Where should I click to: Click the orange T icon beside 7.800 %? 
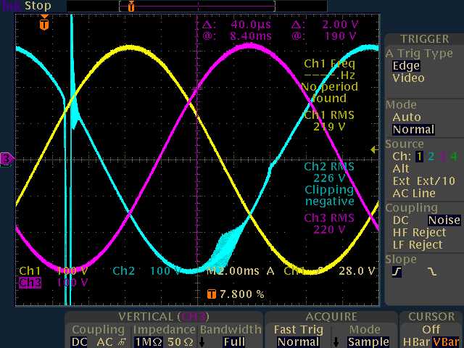211,294
